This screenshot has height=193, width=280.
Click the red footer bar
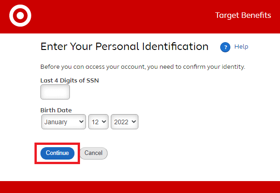[140, 187]
